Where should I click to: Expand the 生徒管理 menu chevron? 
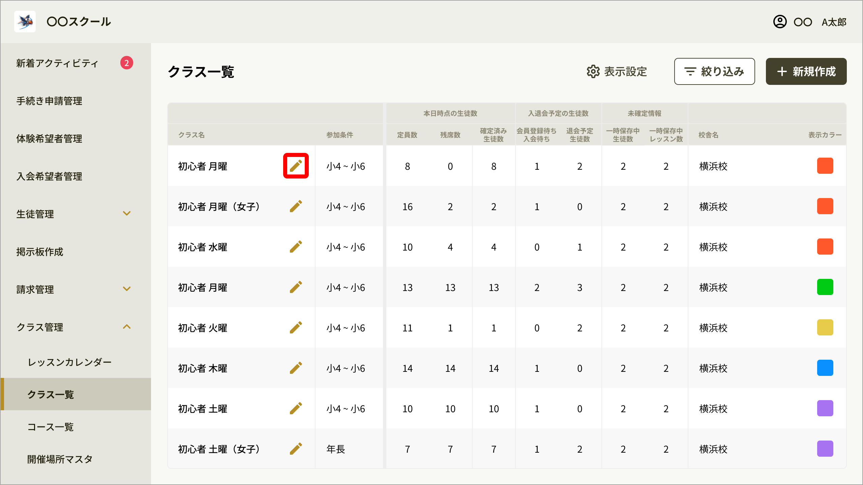[127, 214]
